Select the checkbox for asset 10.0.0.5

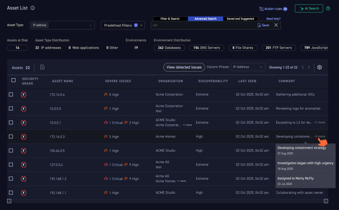(11, 108)
